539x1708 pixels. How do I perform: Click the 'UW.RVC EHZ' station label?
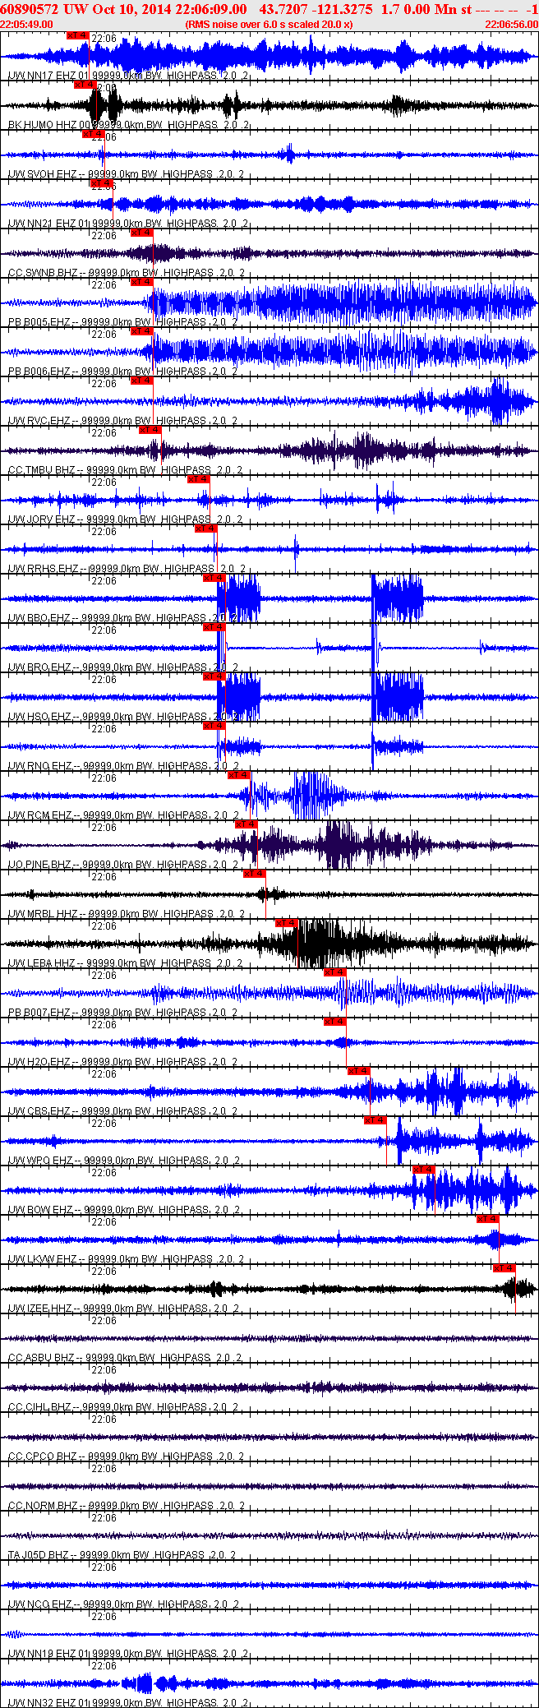coord(39,421)
